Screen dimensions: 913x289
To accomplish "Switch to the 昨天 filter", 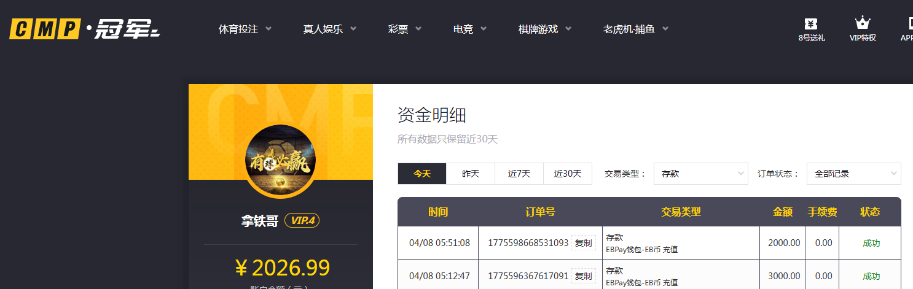I will (471, 174).
